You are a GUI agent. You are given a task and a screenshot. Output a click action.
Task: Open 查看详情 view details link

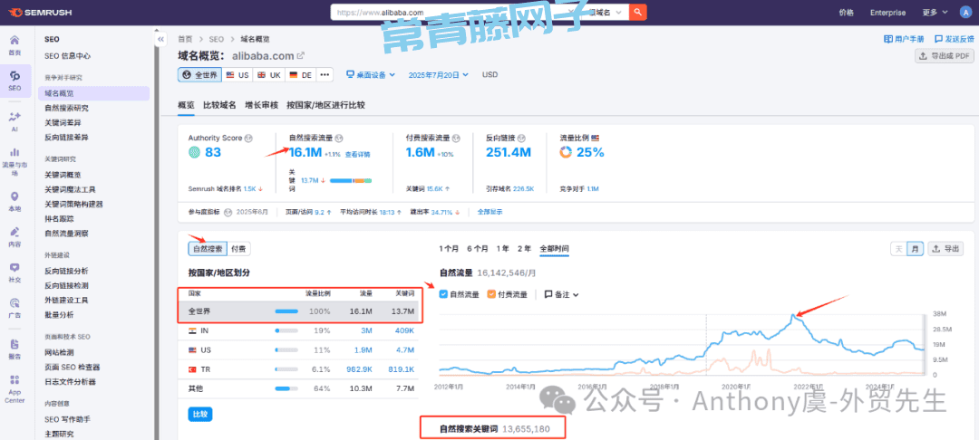pyautogui.click(x=358, y=154)
